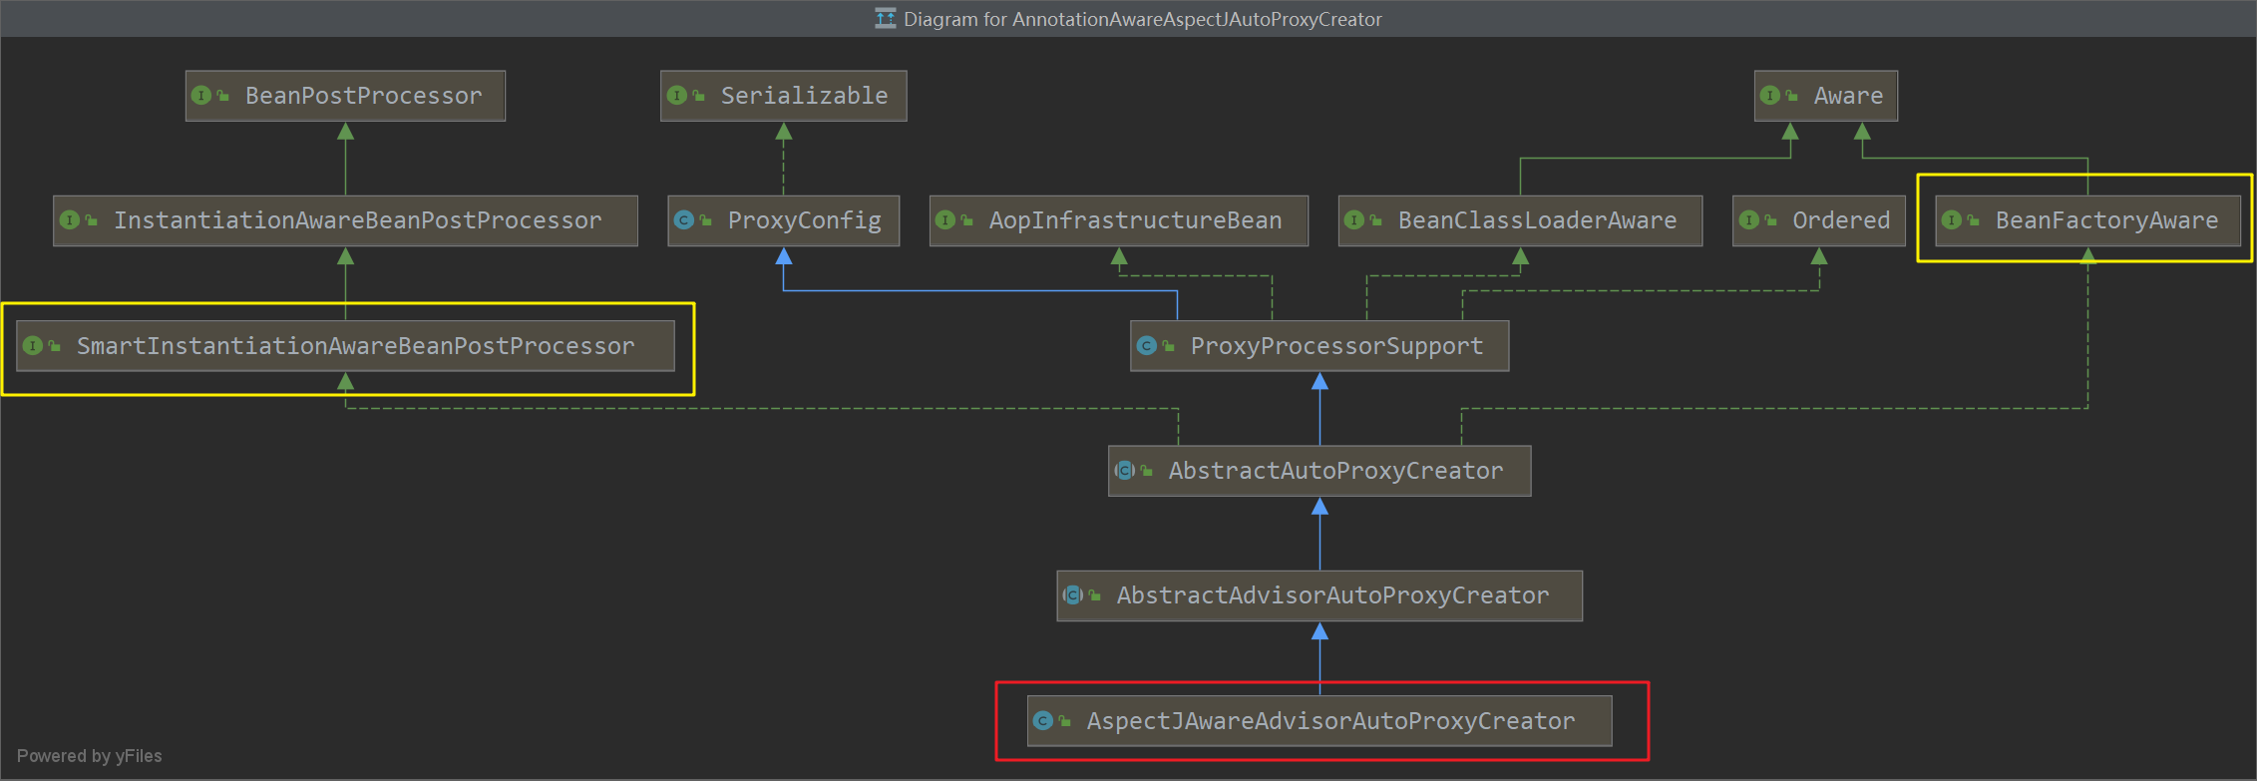
Task: Select the AopInfrastructureBean label
Action: (1135, 220)
